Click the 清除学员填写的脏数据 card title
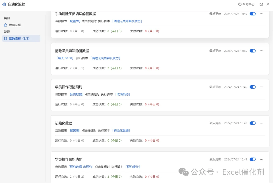The height and width of the screenshot is (183, 273). point(72,51)
